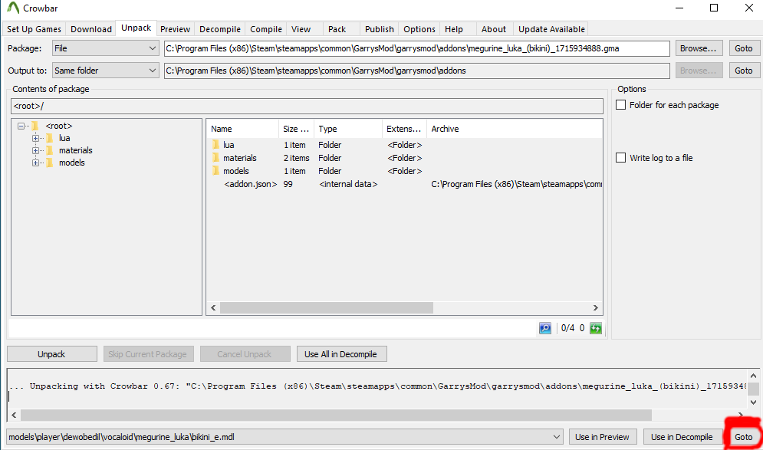Click the Name column header
Image resolution: width=763 pixels, height=450 pixels.
click(242, 129)
